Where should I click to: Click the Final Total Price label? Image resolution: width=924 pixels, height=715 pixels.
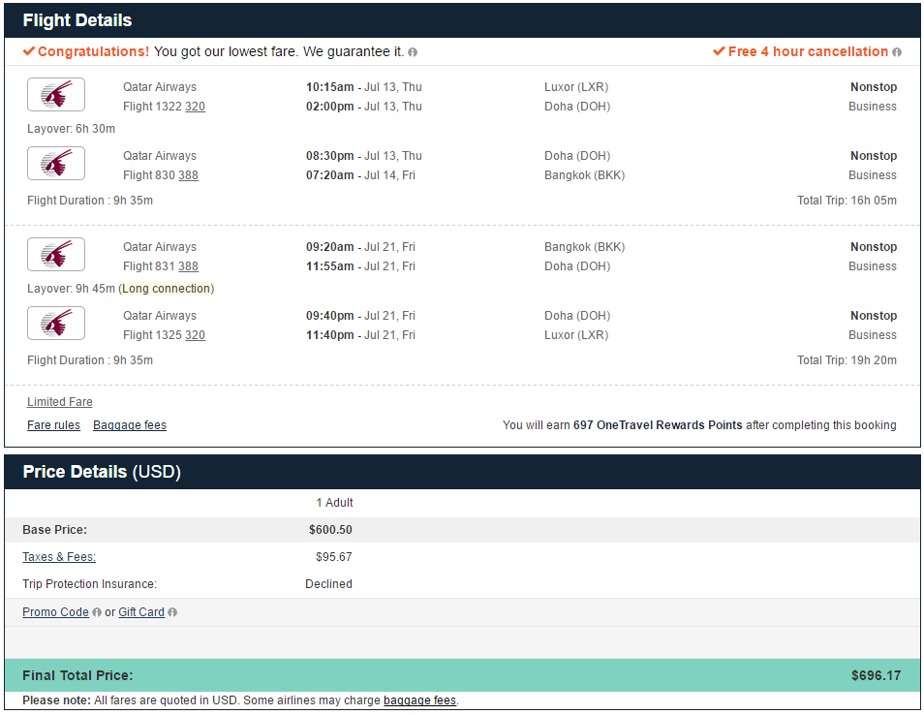click(x=77, y=676)
